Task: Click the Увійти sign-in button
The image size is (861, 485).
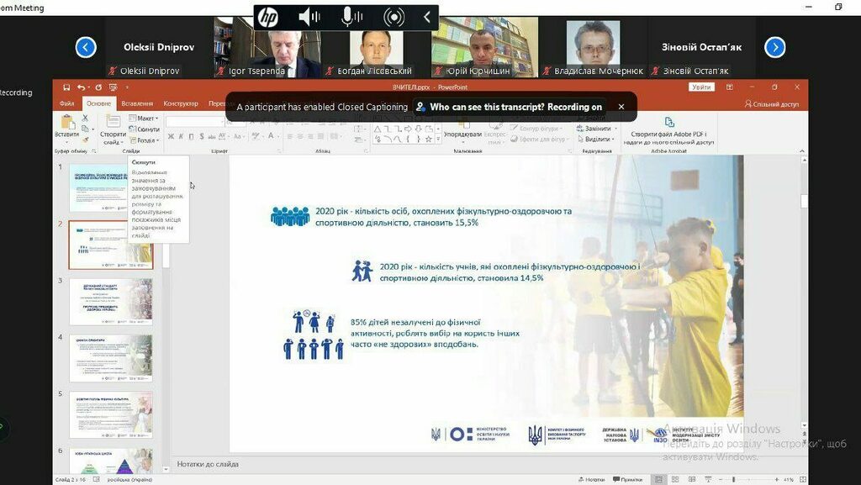Action: tap(700, 87)
